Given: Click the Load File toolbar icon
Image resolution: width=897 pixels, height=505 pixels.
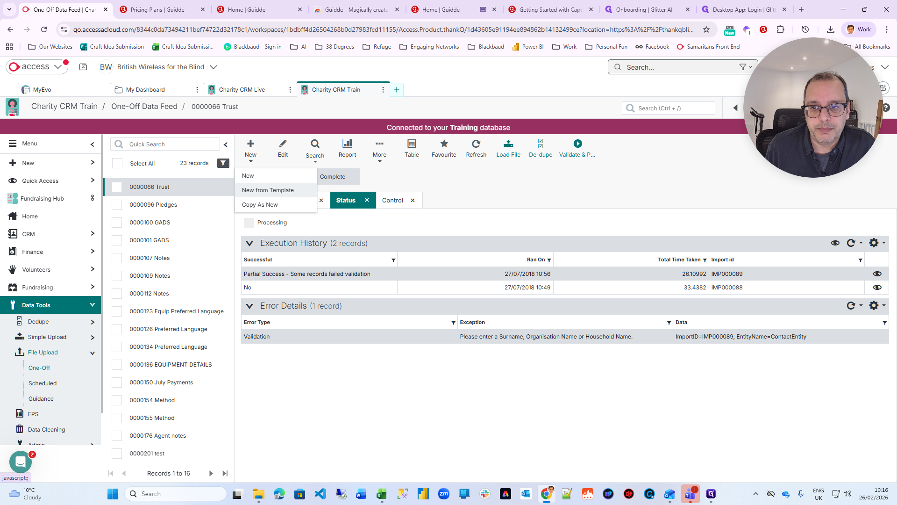Looking at the screenshot, I should [x=508, y=148].
